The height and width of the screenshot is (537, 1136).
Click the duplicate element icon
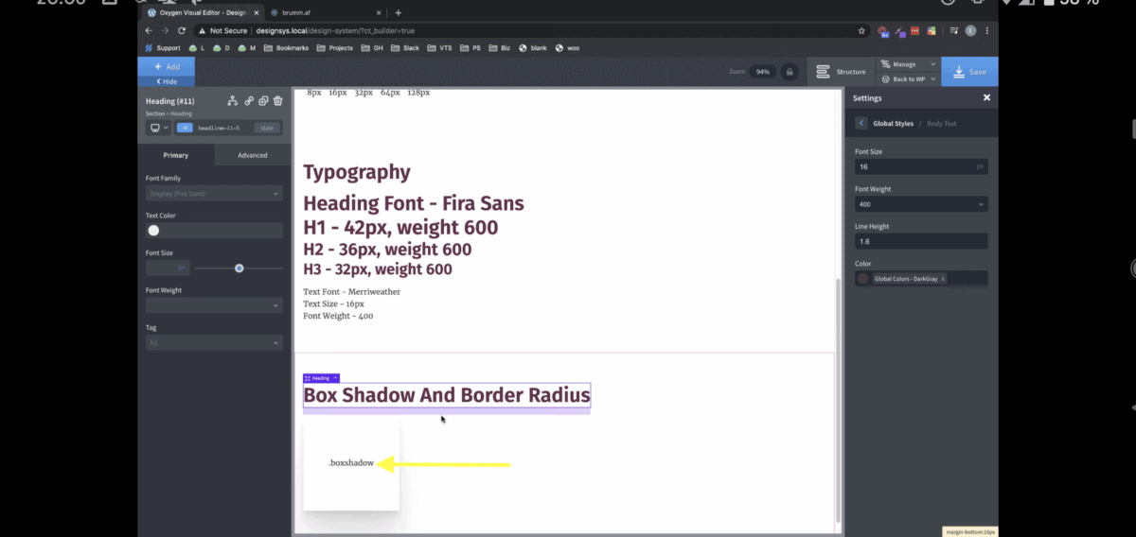pyautogui.click(x=264, y=101)
